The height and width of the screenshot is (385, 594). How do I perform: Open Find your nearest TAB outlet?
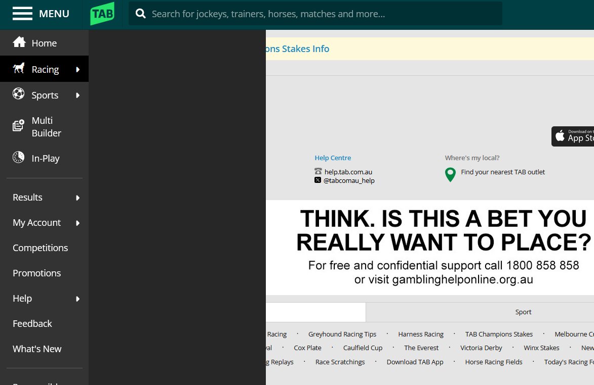coord(503,172)
